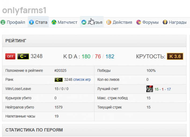This screenshot has width=190, height=137.
Task: Click the Win/Lose/Leave value 15 / 0 / 0
Action: point(61,89)
